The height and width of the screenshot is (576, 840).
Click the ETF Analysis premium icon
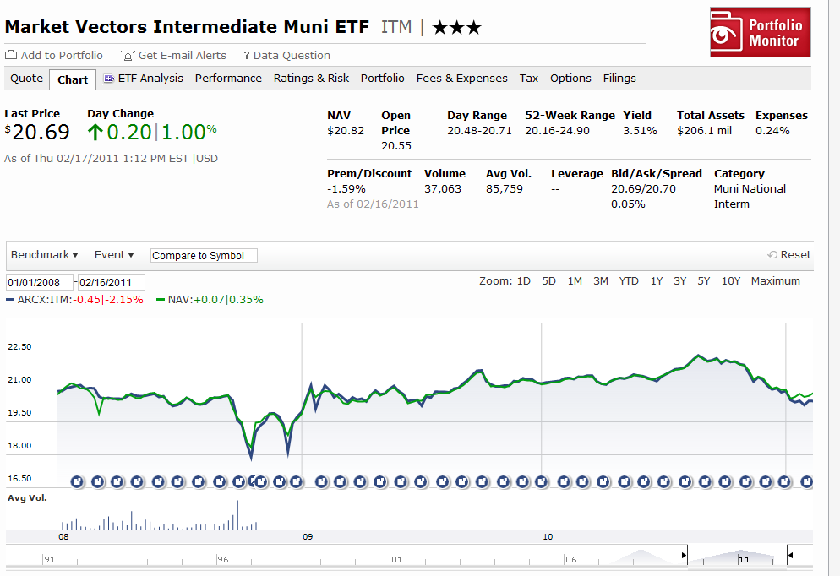pos(109,79)
